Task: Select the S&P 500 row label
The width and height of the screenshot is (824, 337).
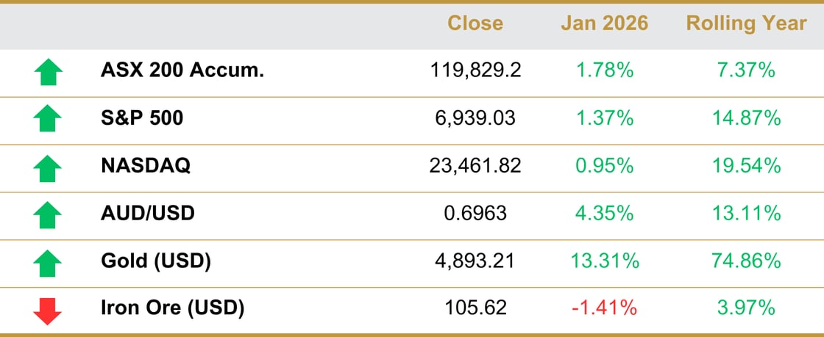Action: (x=142, y=118)
